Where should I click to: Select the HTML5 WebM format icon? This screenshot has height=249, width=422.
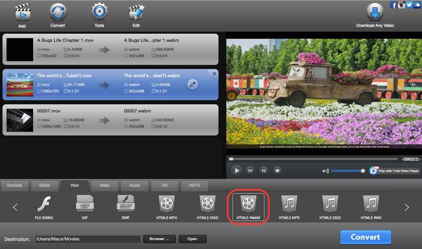(248, 204)
